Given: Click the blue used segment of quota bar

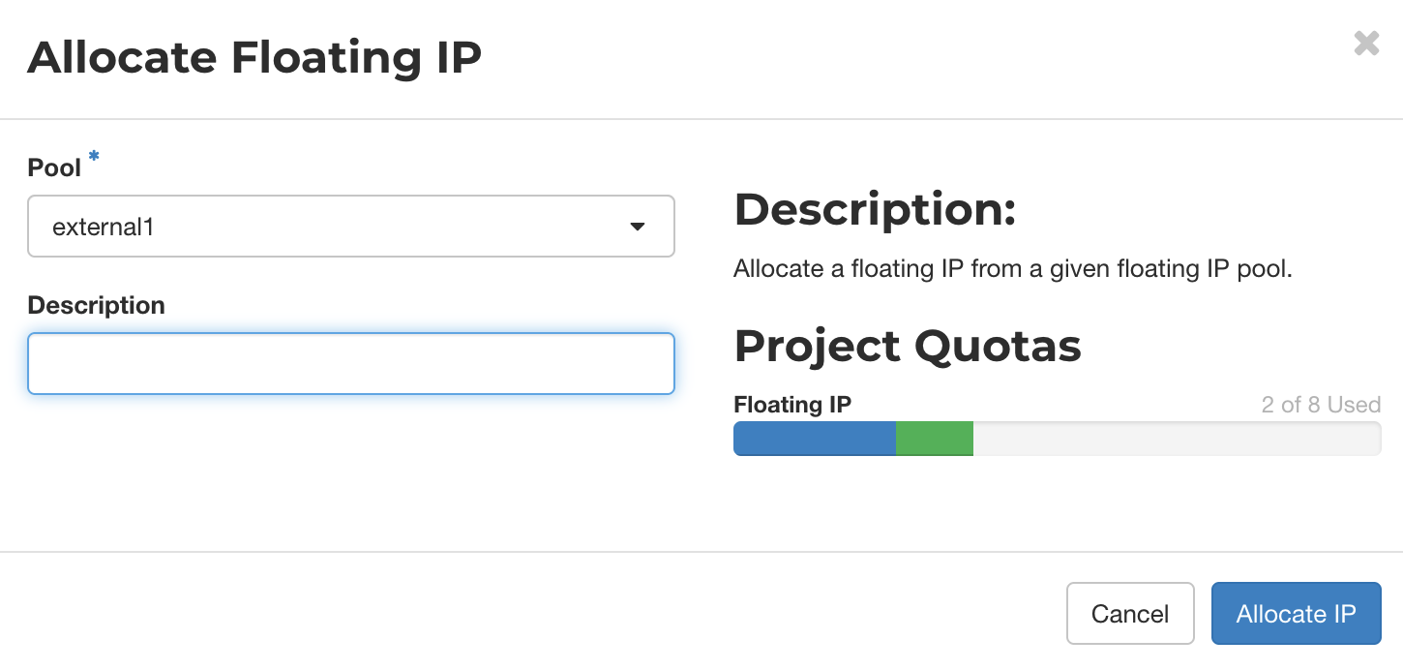Looking at the screenshot, I should click(815, 439).
